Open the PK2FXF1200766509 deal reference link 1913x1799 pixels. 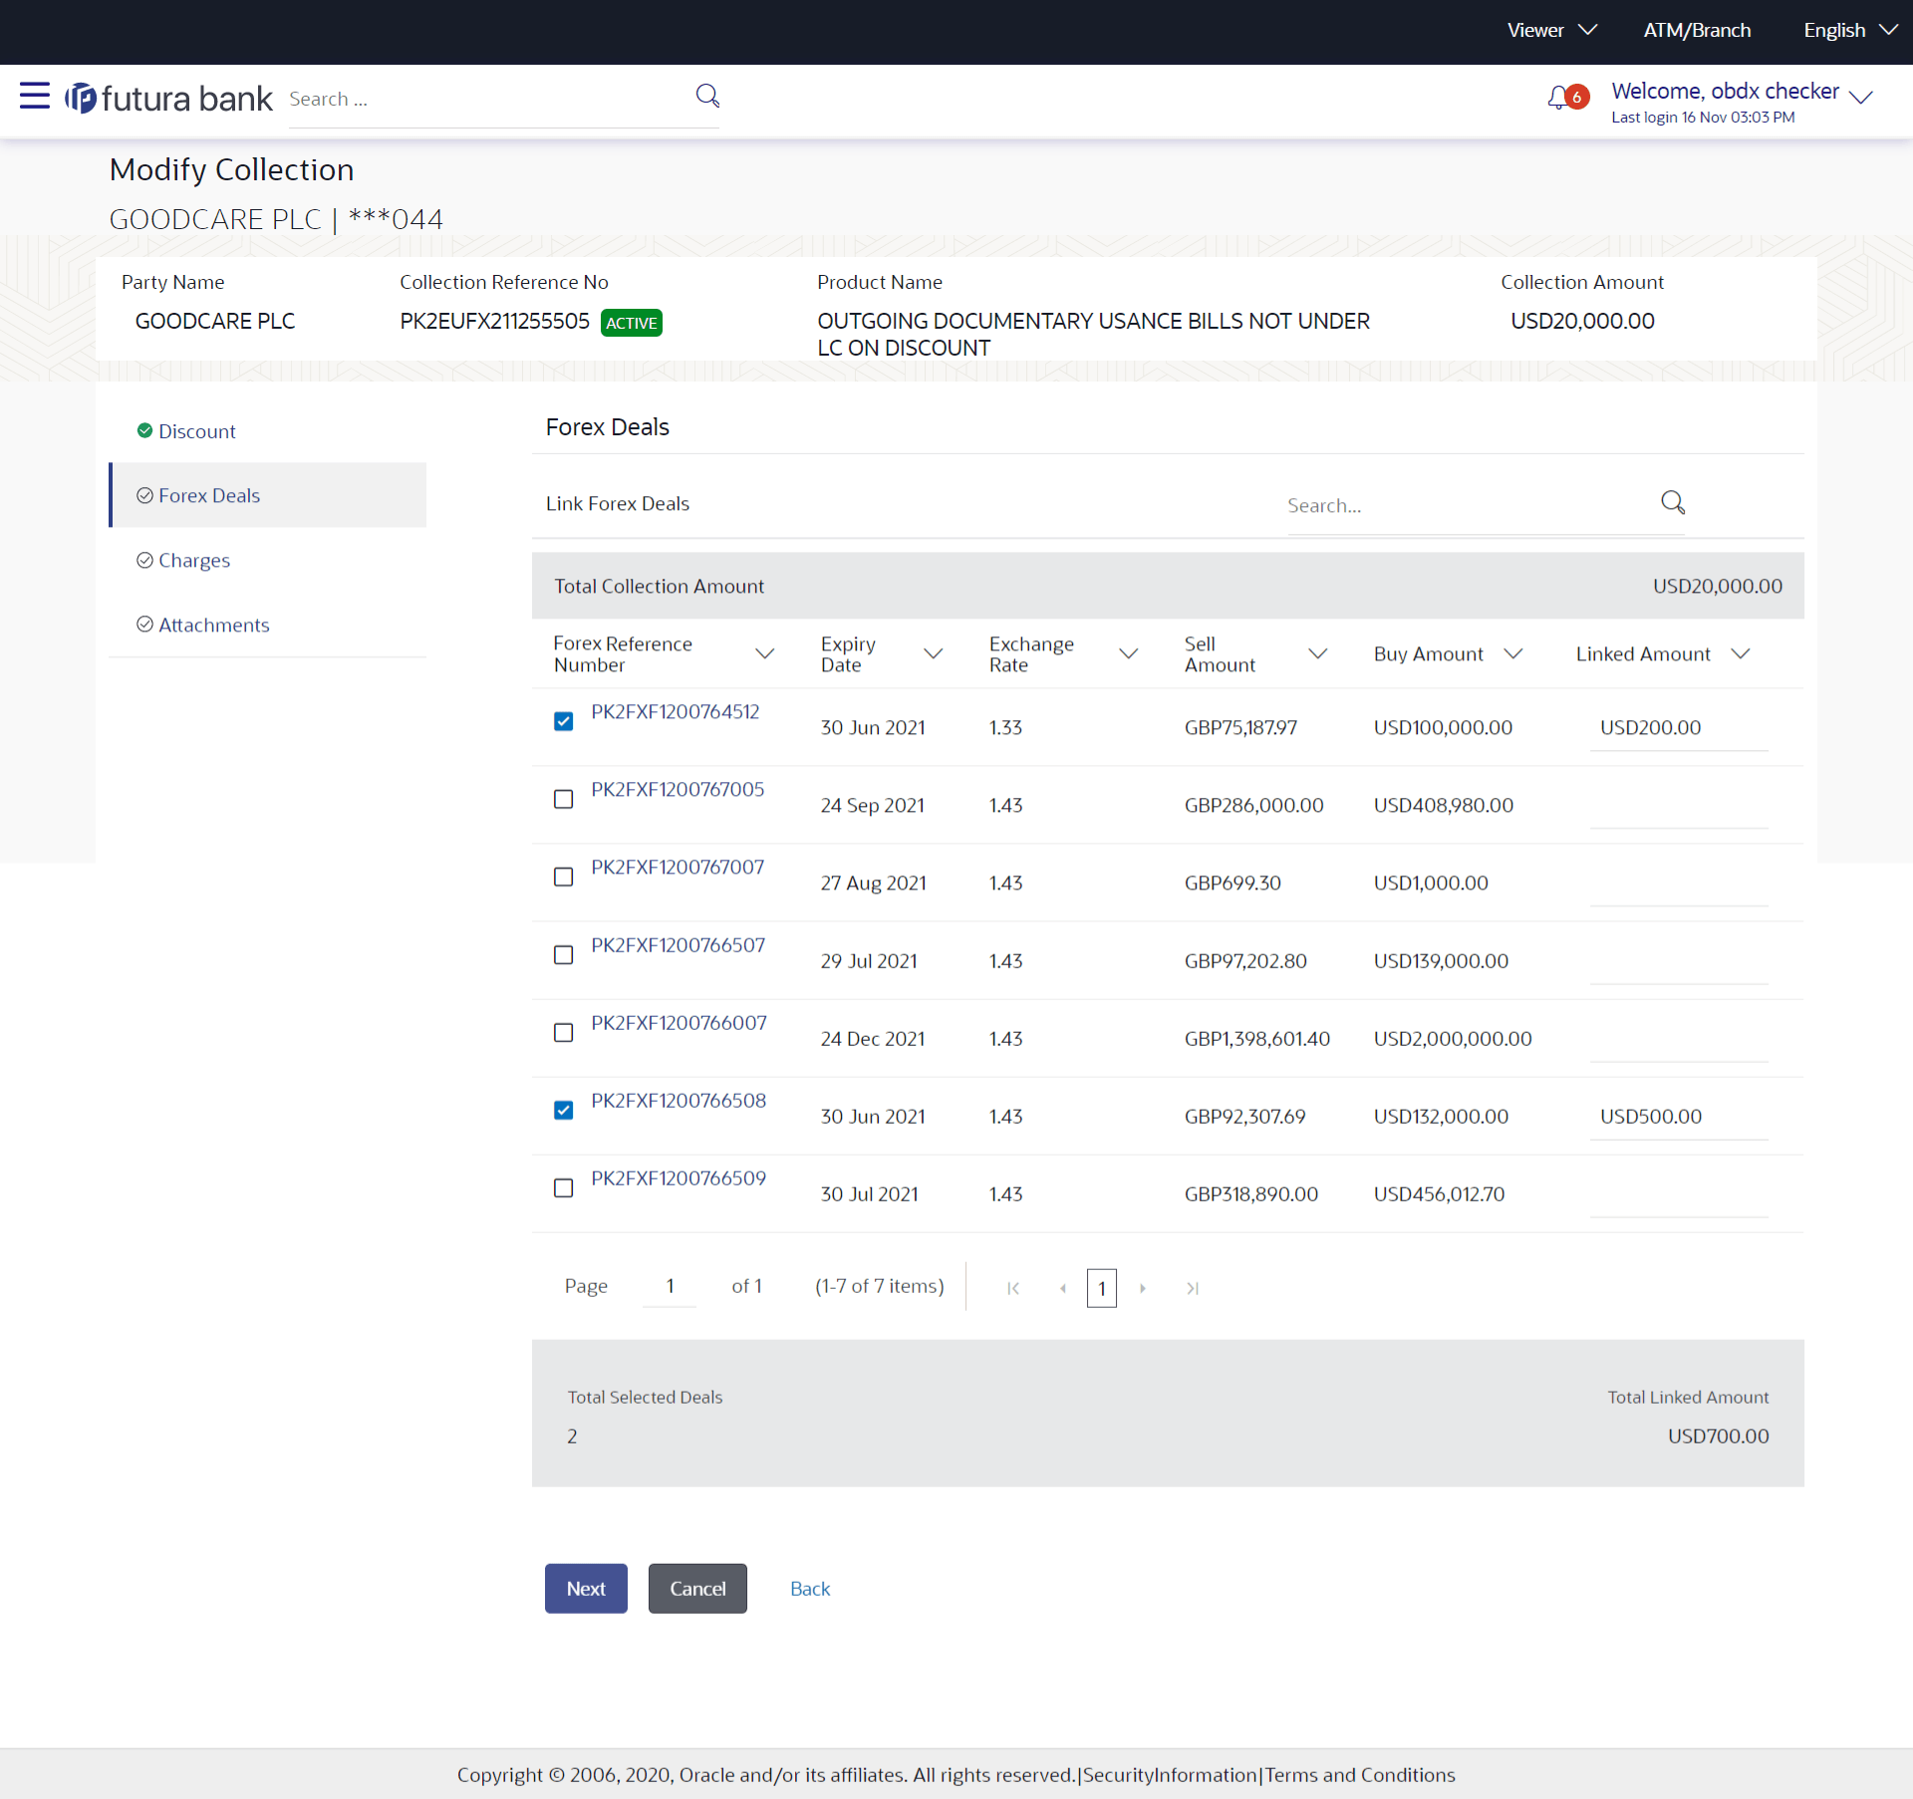[x=679, y=1178]
